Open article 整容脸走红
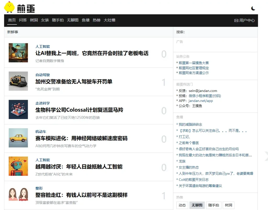This screenshot has width=268, height=210. pyautogui.click(x=81, y=195)
